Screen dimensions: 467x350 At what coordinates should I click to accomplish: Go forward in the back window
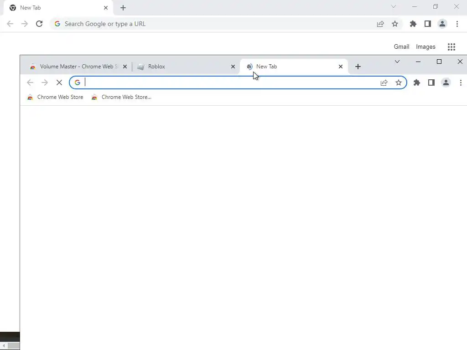pyautogui.click(x=25, y=24)
